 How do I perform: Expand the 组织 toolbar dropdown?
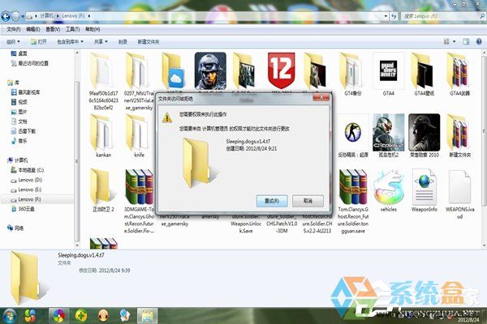click(x=13, y=41)
